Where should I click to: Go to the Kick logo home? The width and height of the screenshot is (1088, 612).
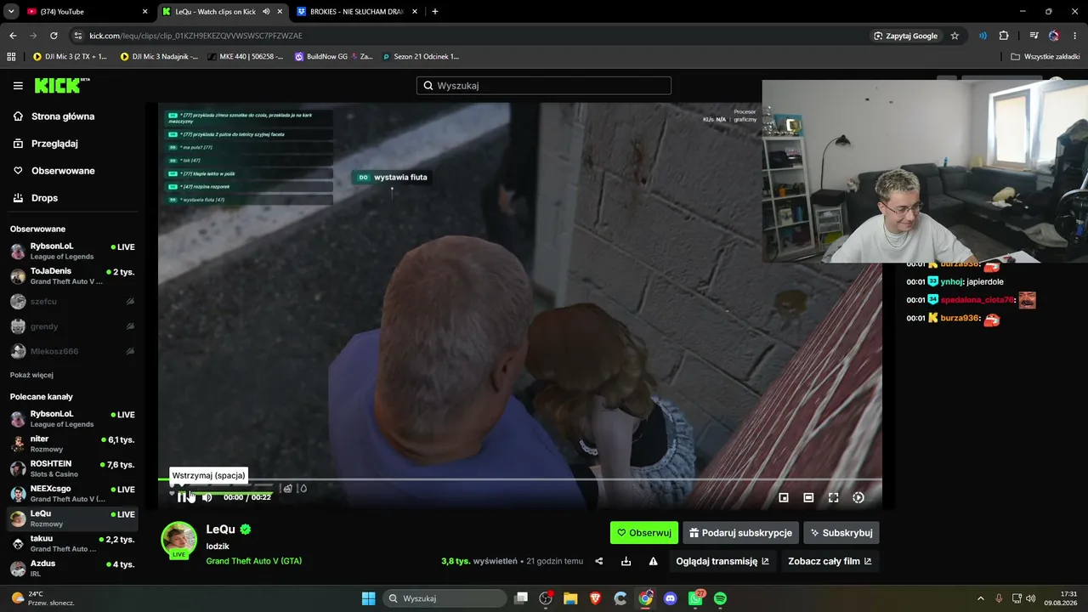tap(61, 85)
